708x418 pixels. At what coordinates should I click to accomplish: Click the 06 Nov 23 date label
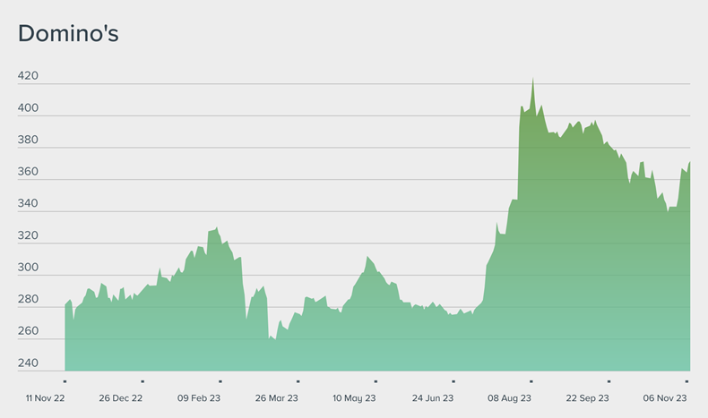coord(664,397)
